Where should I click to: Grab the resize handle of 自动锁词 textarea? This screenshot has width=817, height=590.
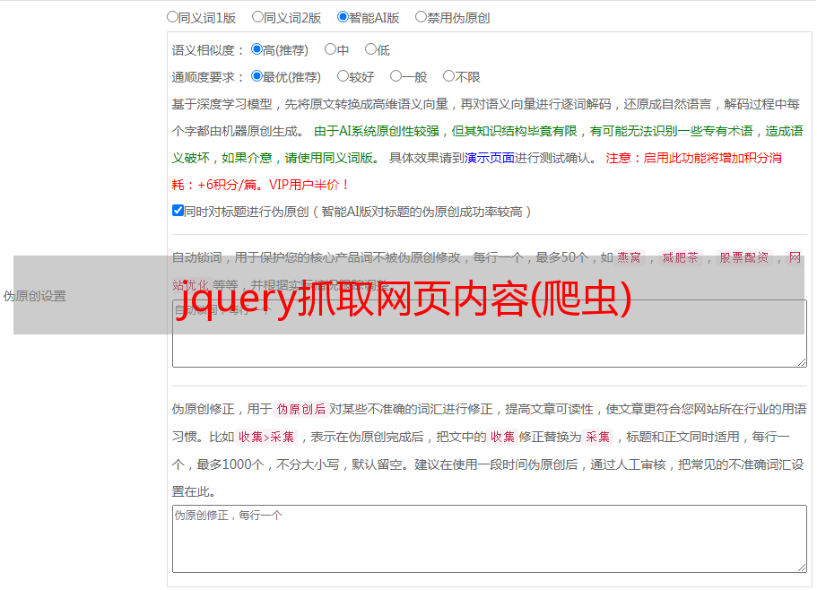[x=802, y=362]
